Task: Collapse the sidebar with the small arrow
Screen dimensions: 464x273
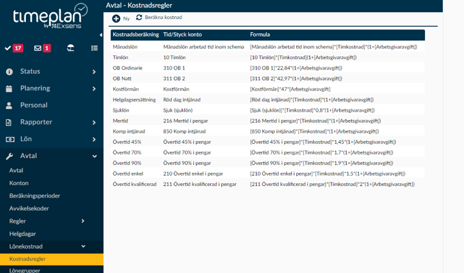Action: (101, 35)
